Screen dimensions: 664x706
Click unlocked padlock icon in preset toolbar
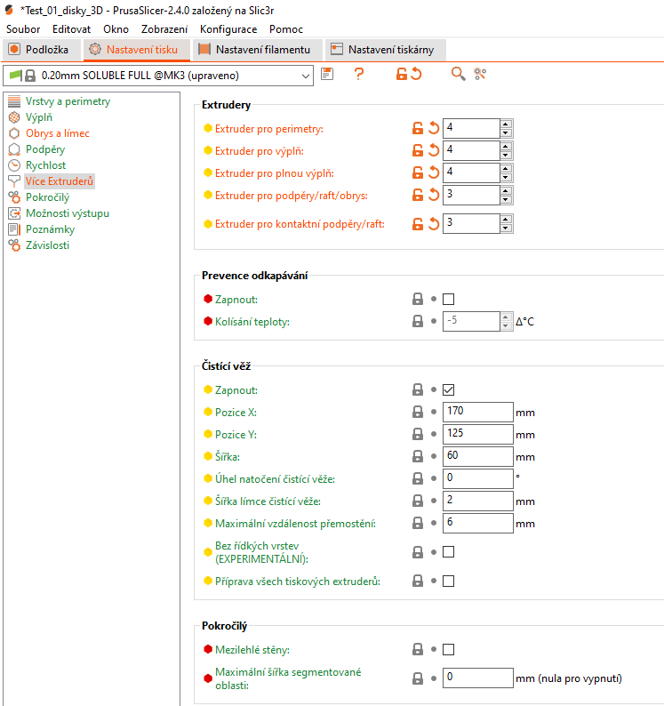tap(401, 74)
